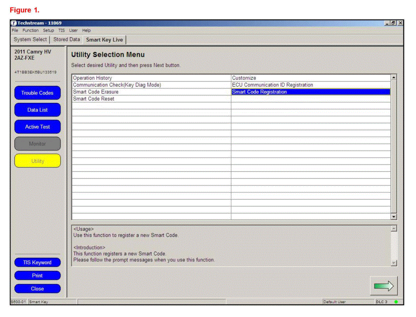Open the Setup menu
The image size is (416, 317).
[49, 30]
